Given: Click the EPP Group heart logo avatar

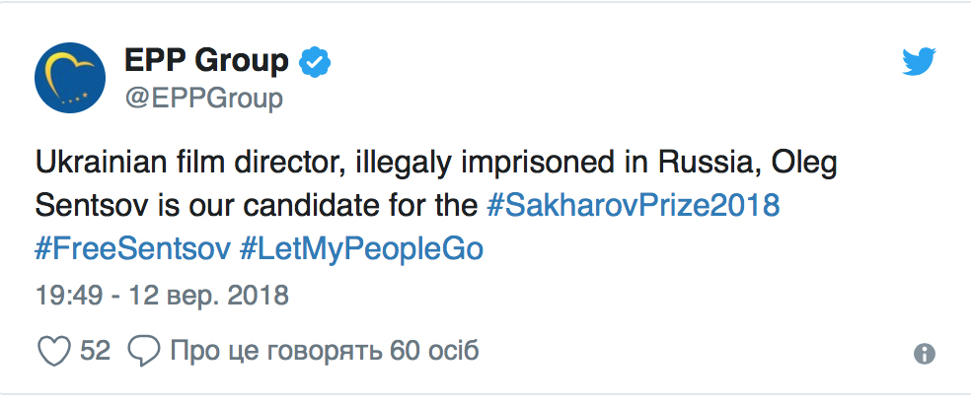Looking at the screenshot, I should [71, 78].
